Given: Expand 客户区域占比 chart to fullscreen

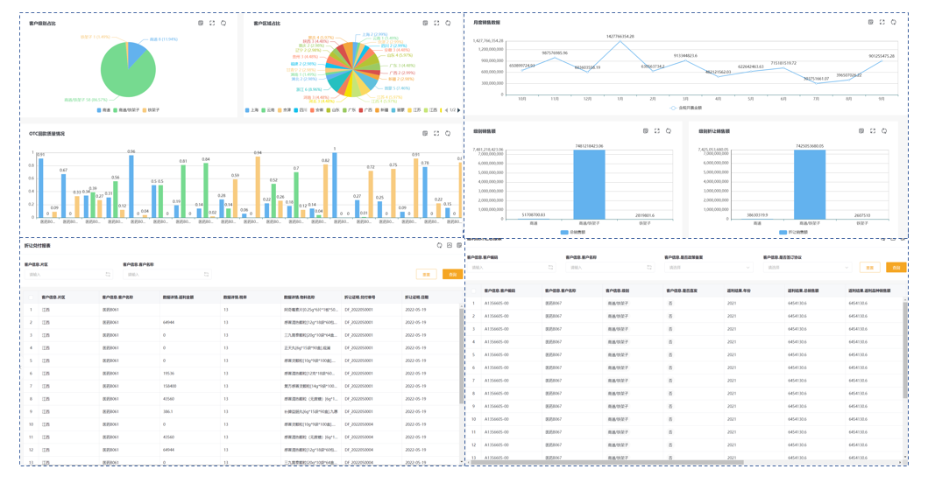Looking at the screenshot, I should [x=436, y=23].
